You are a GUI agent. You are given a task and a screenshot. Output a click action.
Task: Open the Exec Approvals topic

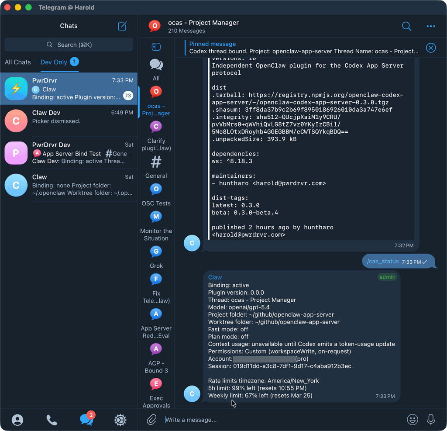tap(156, 393)
